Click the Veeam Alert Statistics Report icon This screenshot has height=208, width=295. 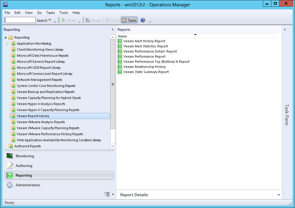pos(120,46)
